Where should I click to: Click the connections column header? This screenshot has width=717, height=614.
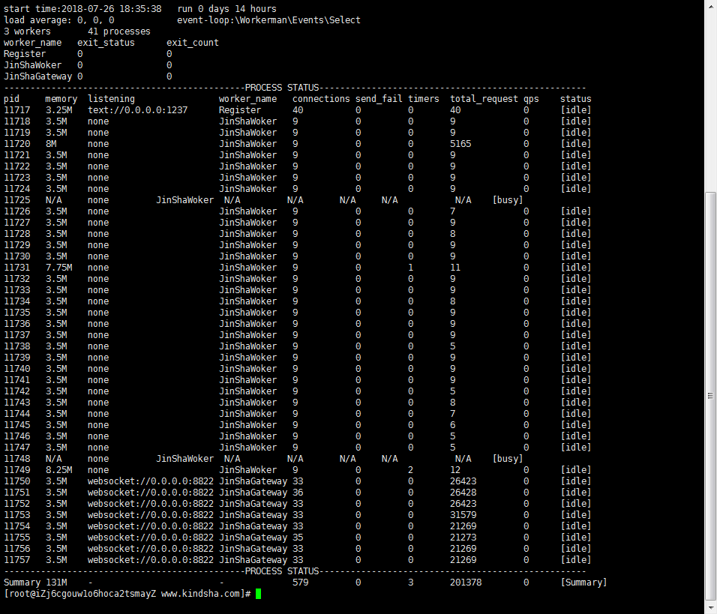tap(321, 99)
